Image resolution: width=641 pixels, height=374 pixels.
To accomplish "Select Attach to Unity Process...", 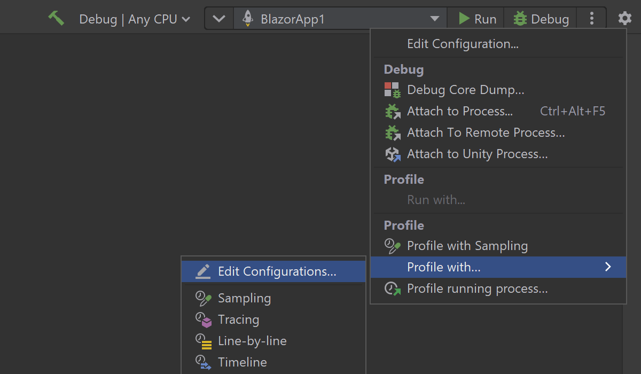I will click(477, 154).
